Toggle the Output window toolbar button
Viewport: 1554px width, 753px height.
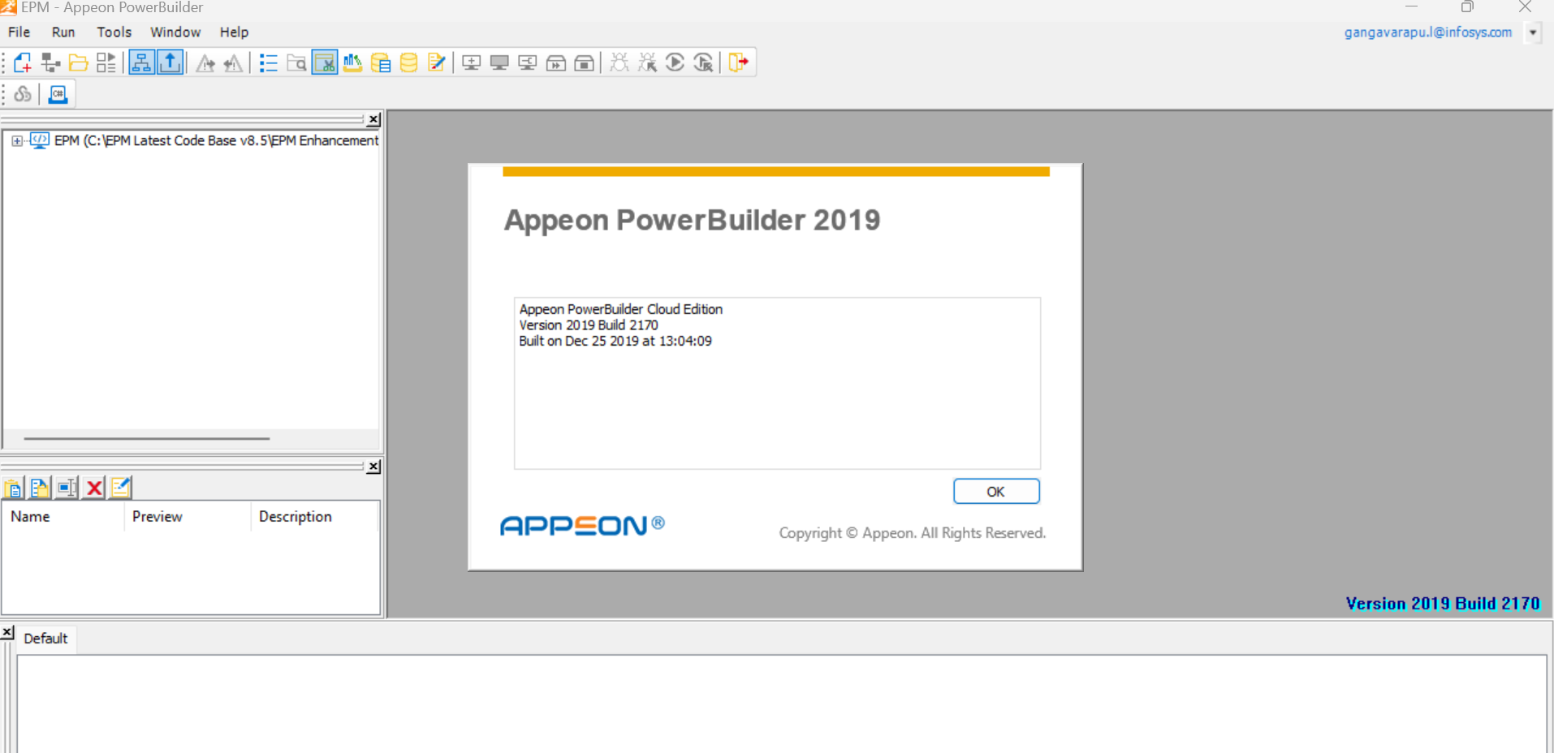(x=170, y=63)
